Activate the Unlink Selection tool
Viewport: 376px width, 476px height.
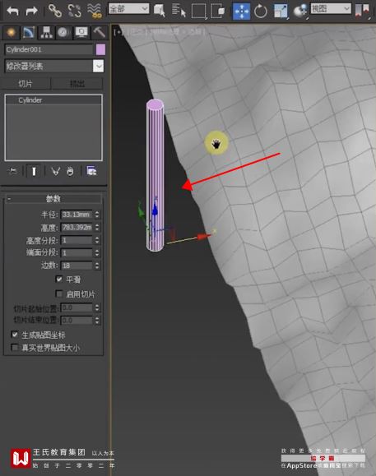74,11
